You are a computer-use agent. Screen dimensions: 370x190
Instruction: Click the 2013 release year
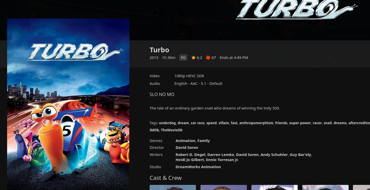(x=154, y=58)
